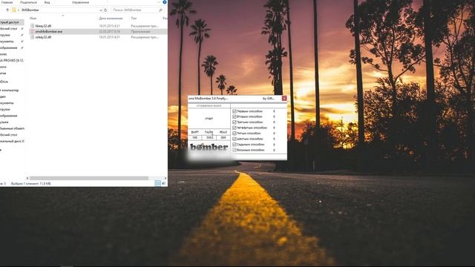This screenshot has height=267, width=475.
Task: Open pinned Изображения under quick access
Action: (9, 47)
